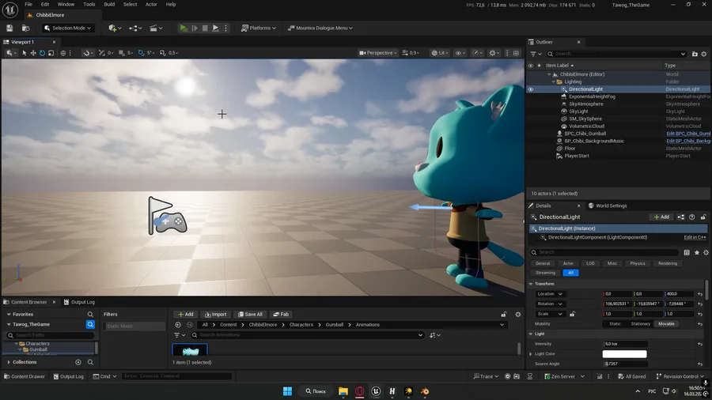The width and height of the screenshot is (712, 400).
Task: Select SkyAtmosphere in the Outliner
Action: click(585, 104)
